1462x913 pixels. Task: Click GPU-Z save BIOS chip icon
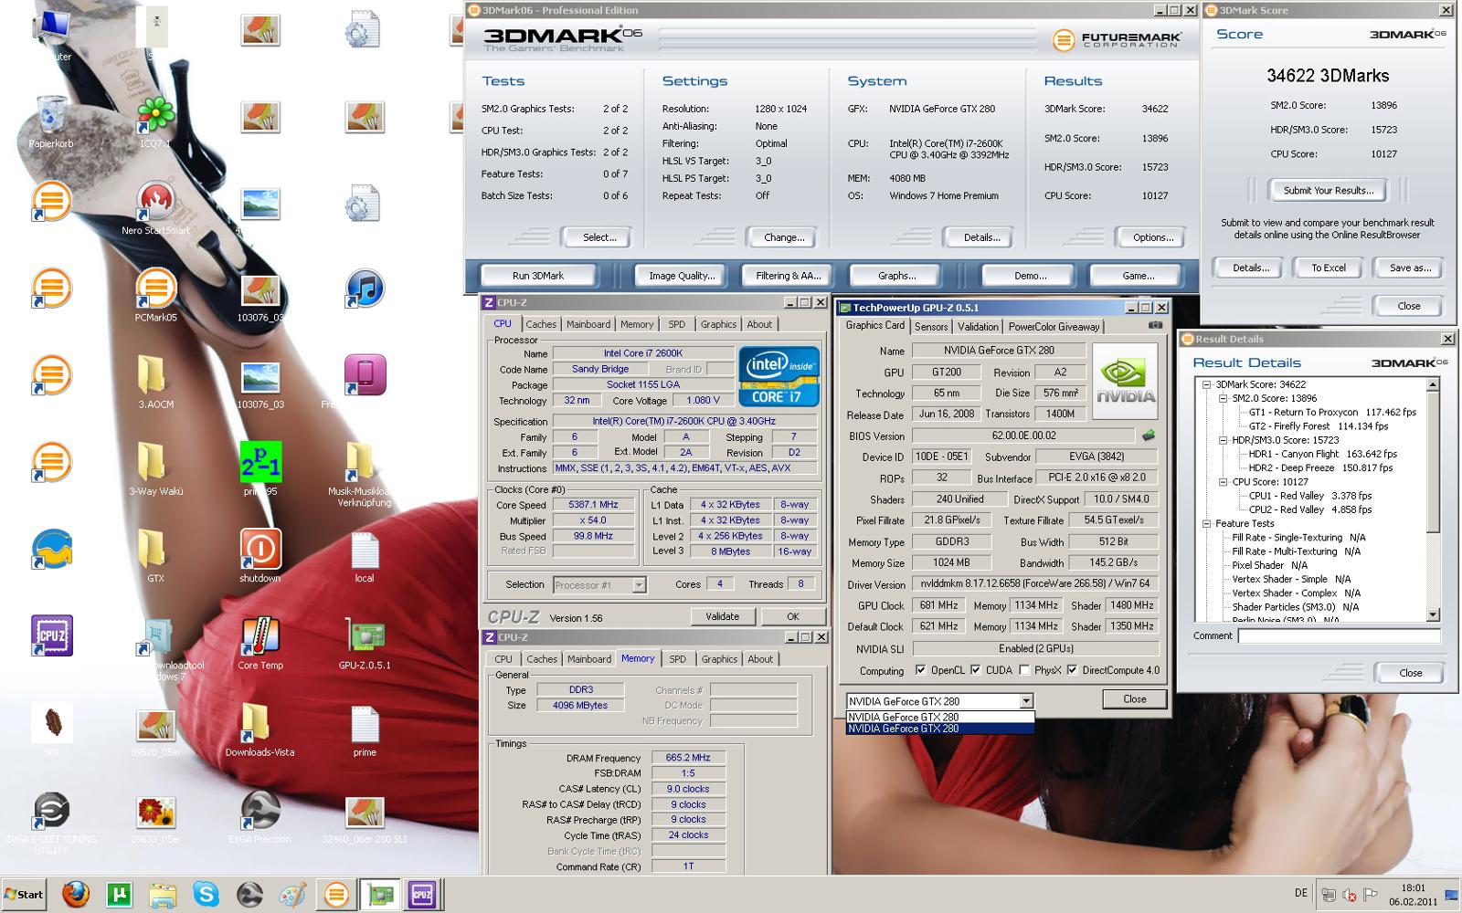[x=1149, y=436]
